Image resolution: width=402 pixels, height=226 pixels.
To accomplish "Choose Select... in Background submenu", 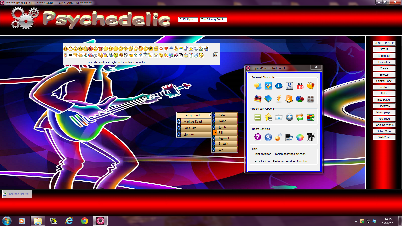I will pos(225,115).
